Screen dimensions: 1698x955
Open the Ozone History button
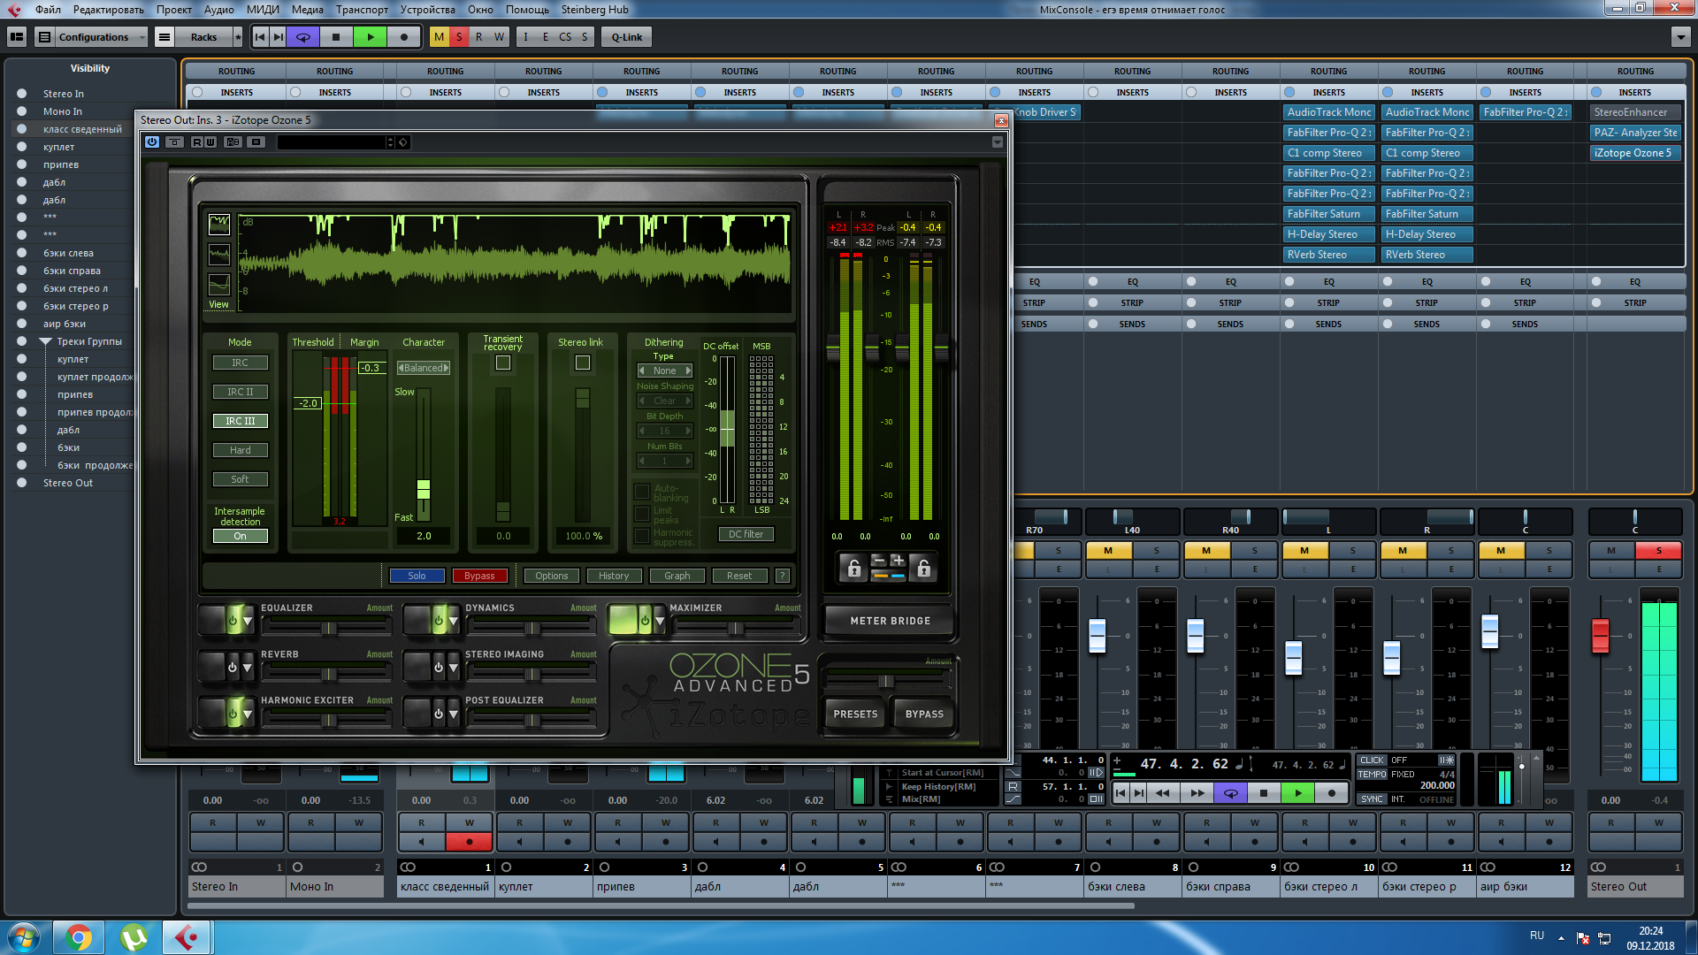point(614,576)
